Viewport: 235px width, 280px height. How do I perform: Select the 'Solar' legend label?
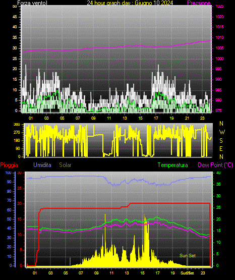click(66, 165)
